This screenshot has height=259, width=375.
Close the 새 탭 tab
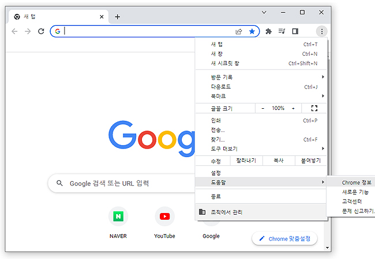pos(102,17)
